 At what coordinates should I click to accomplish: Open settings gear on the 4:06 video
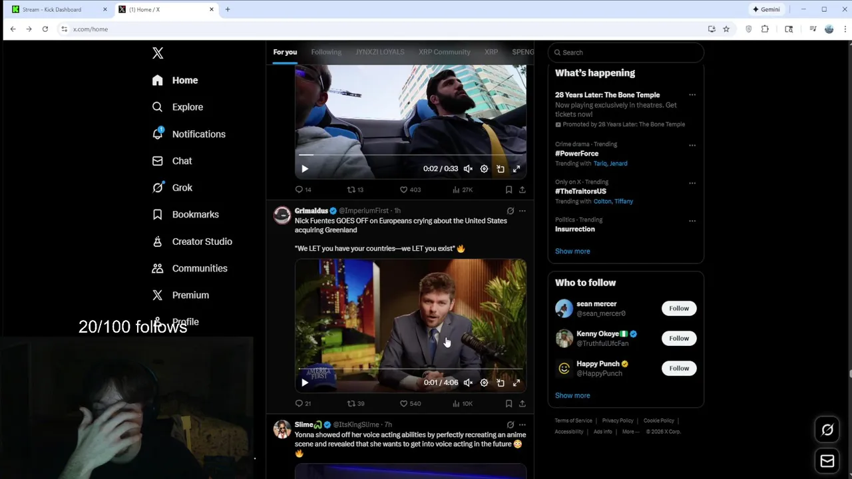484,383
